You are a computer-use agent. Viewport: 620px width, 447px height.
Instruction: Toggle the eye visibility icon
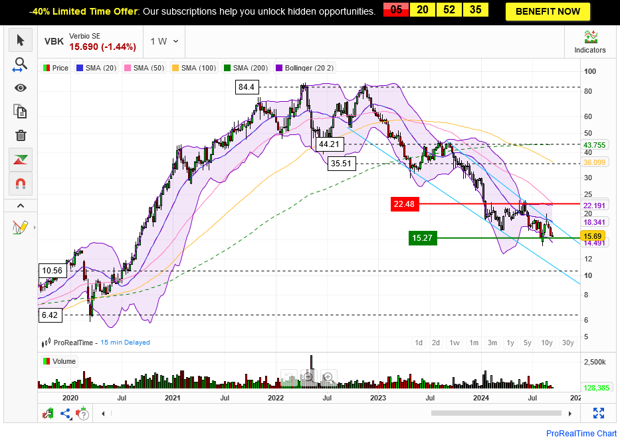click(20, 88)
